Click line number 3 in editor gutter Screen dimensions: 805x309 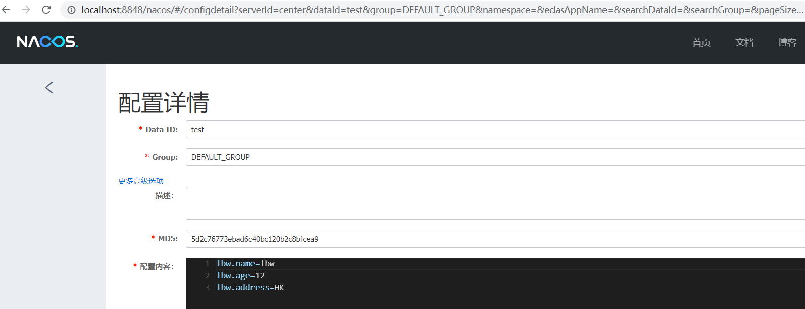[x=207, y=288]
